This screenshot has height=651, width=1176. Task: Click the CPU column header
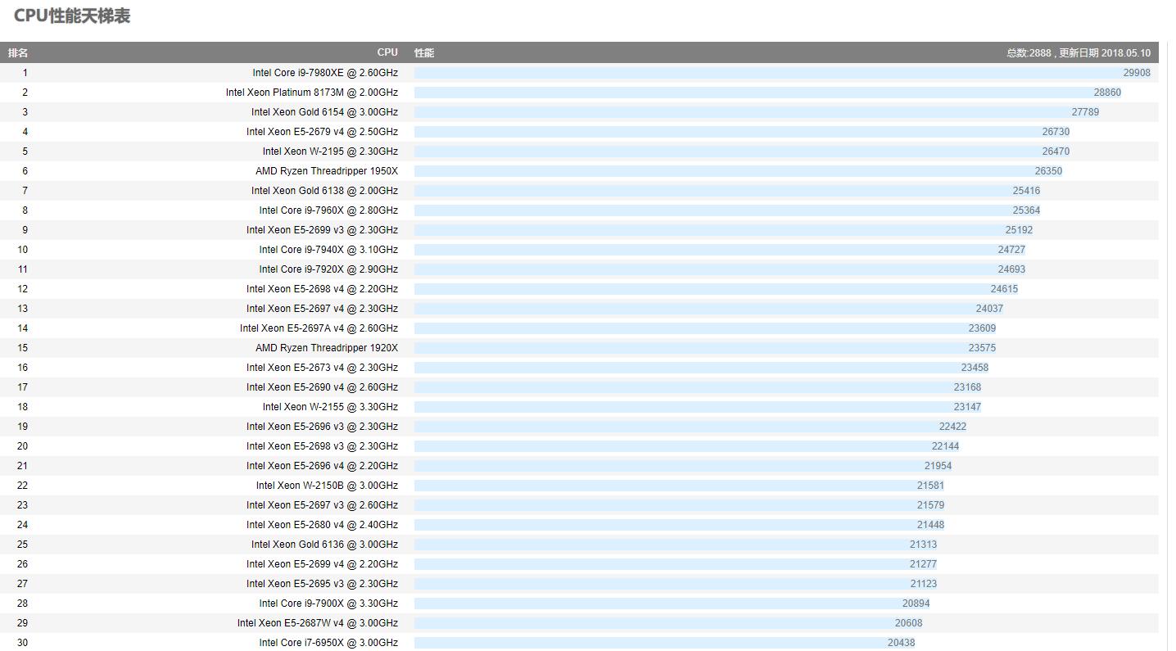coord(387,52)
